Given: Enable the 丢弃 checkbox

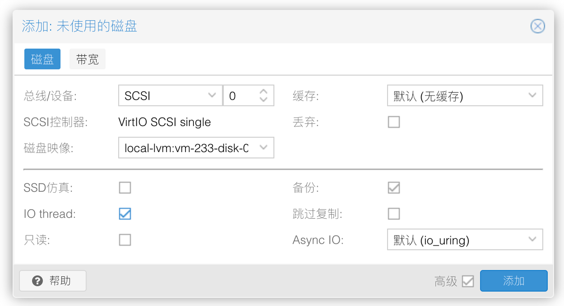Looking at the screenshot, I should pyautogui.click(x=394, y=122).
